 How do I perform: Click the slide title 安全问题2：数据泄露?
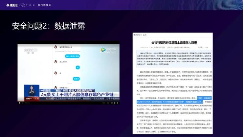click(49, 26)
